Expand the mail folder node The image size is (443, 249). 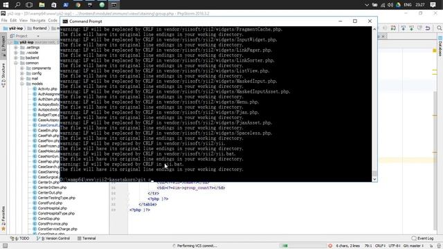(x=22, y=78)
